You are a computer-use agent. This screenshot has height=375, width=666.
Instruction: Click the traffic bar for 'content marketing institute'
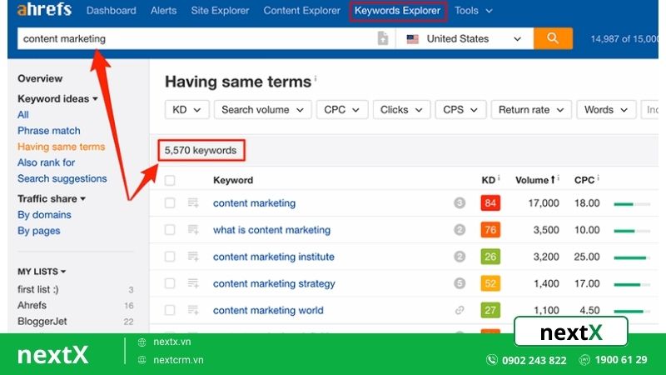pos(632,257)
